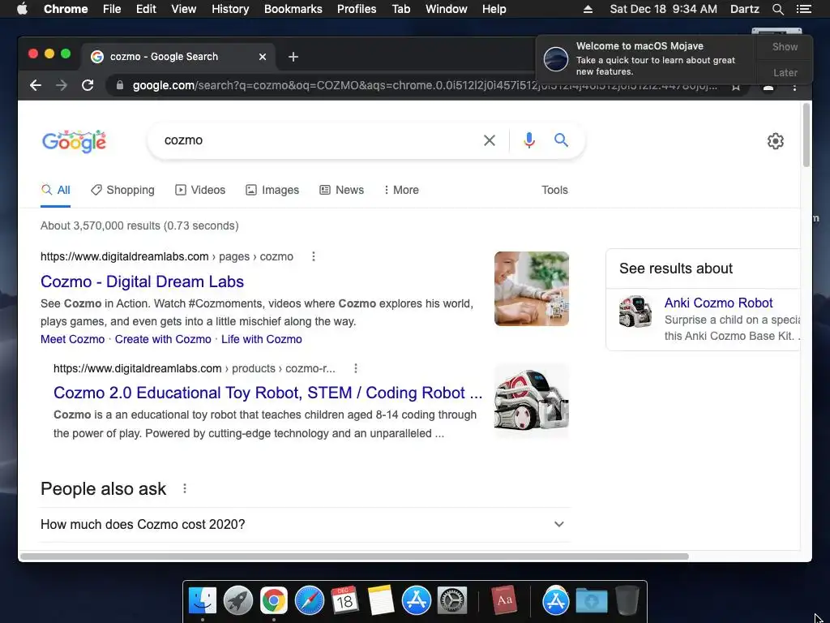Open Cozmo 2.0 Educational Toy Robot link
The height and width of the screenshot is (623, 830).
click(267, 393)
